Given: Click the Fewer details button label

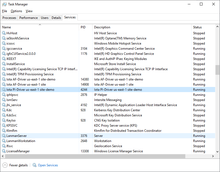Looking at the screenshot, I should pyautogui.click(x=19, y=165).
